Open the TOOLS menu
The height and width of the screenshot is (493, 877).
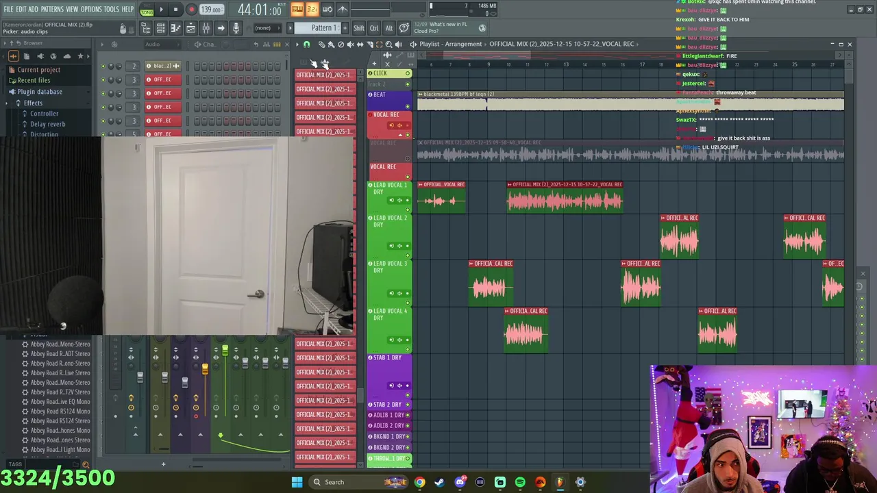(x=112, y=9)
